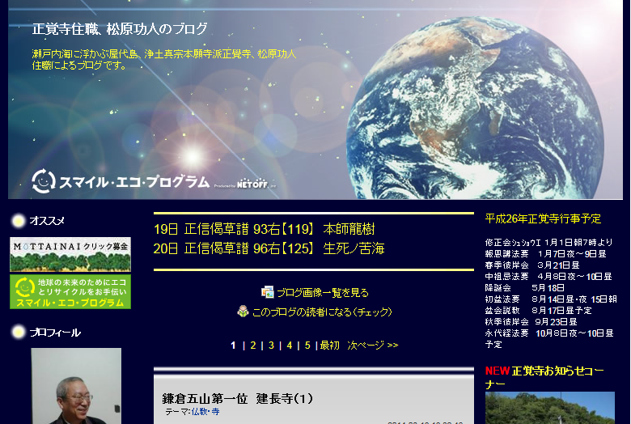631x424 pixels.
Task: Click the NETOFF logo in header
Action: (252, 184)
